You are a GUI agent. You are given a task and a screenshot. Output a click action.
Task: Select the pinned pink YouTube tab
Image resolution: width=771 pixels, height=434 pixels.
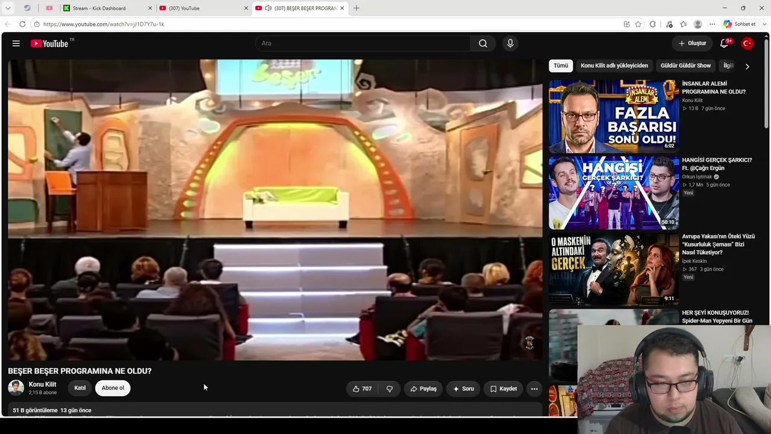49,8
